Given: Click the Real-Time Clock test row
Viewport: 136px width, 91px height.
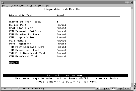Looking at the screenshot, I should (x=38, y=28).
